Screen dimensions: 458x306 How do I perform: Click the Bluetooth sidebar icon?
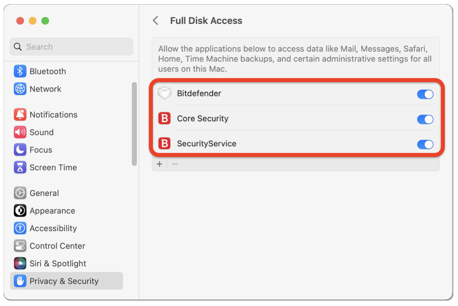tap(19, 71)
